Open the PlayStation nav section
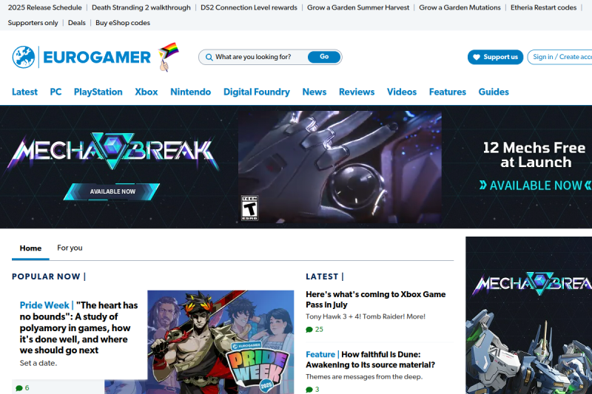Viewport: 592px width, 394px height. tap(98, 92)
